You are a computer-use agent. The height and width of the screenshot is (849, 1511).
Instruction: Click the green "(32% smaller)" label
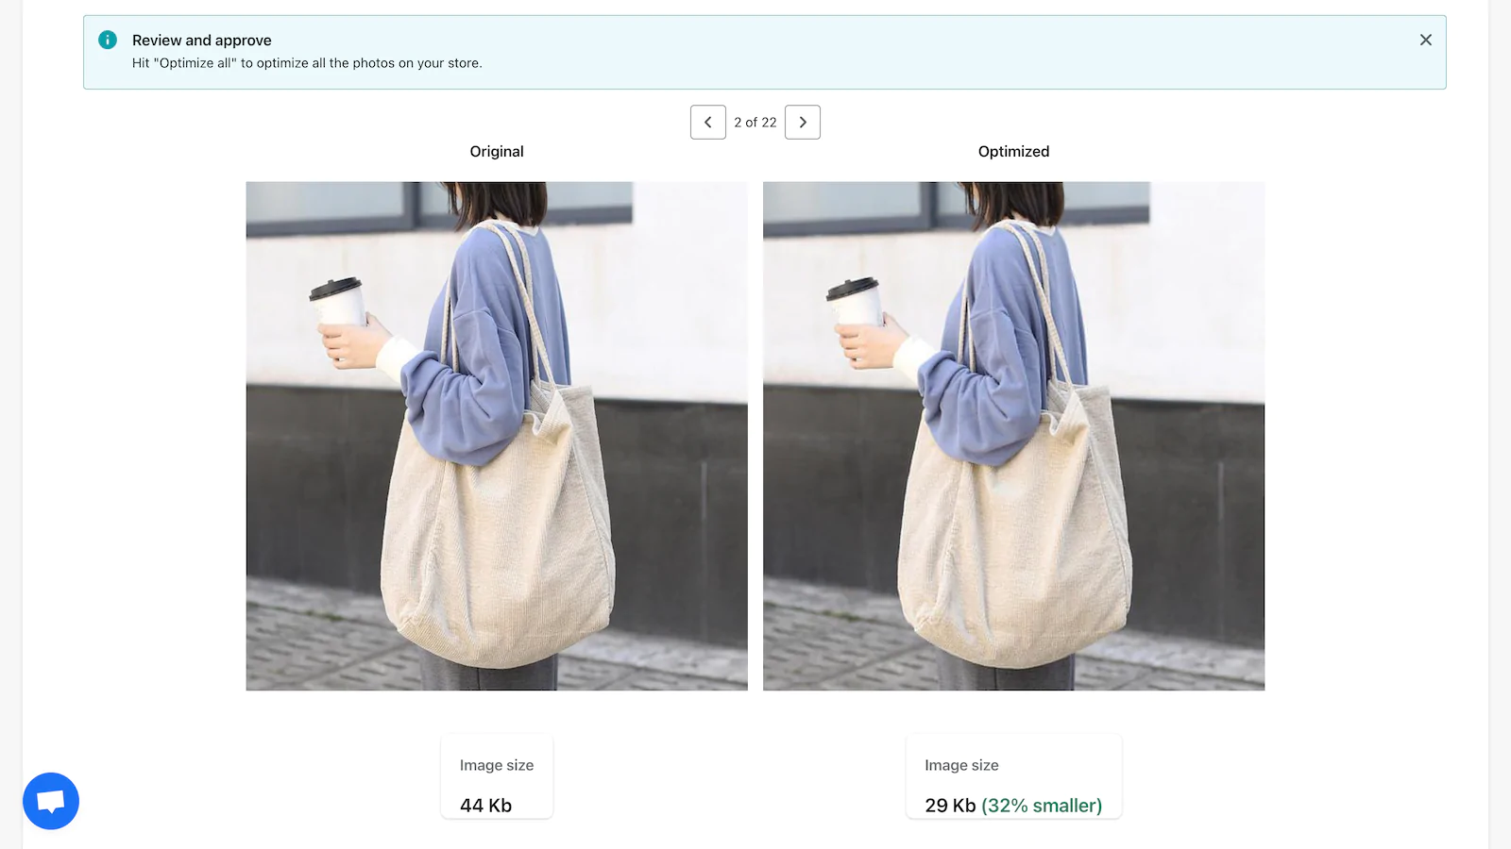[1042, 806]
